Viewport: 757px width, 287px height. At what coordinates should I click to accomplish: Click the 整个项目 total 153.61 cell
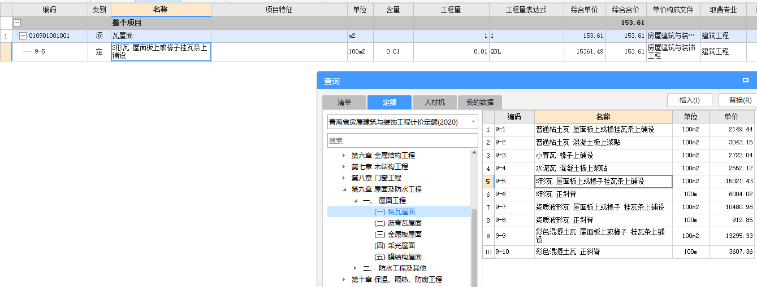click(626, 23)
